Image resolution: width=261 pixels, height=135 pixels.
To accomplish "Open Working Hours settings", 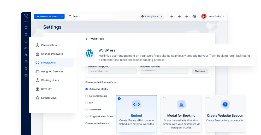I will tap(54, 80).
